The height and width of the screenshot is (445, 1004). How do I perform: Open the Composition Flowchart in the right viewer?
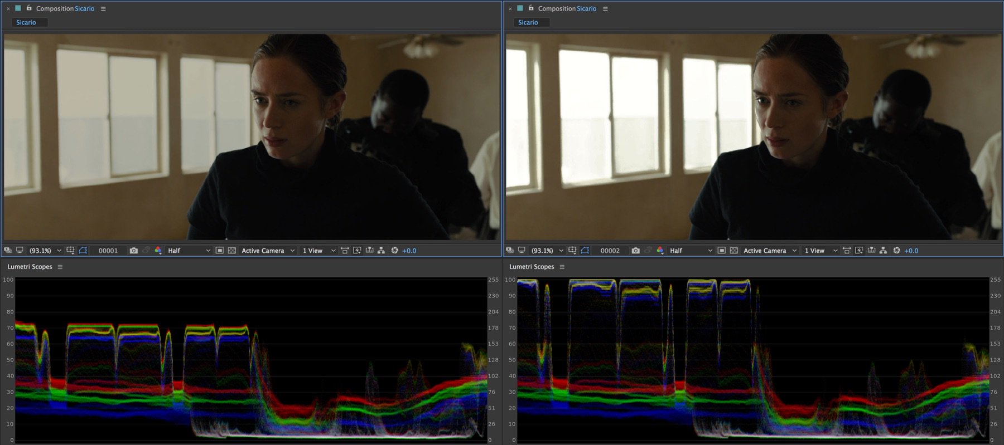point(883,251)
